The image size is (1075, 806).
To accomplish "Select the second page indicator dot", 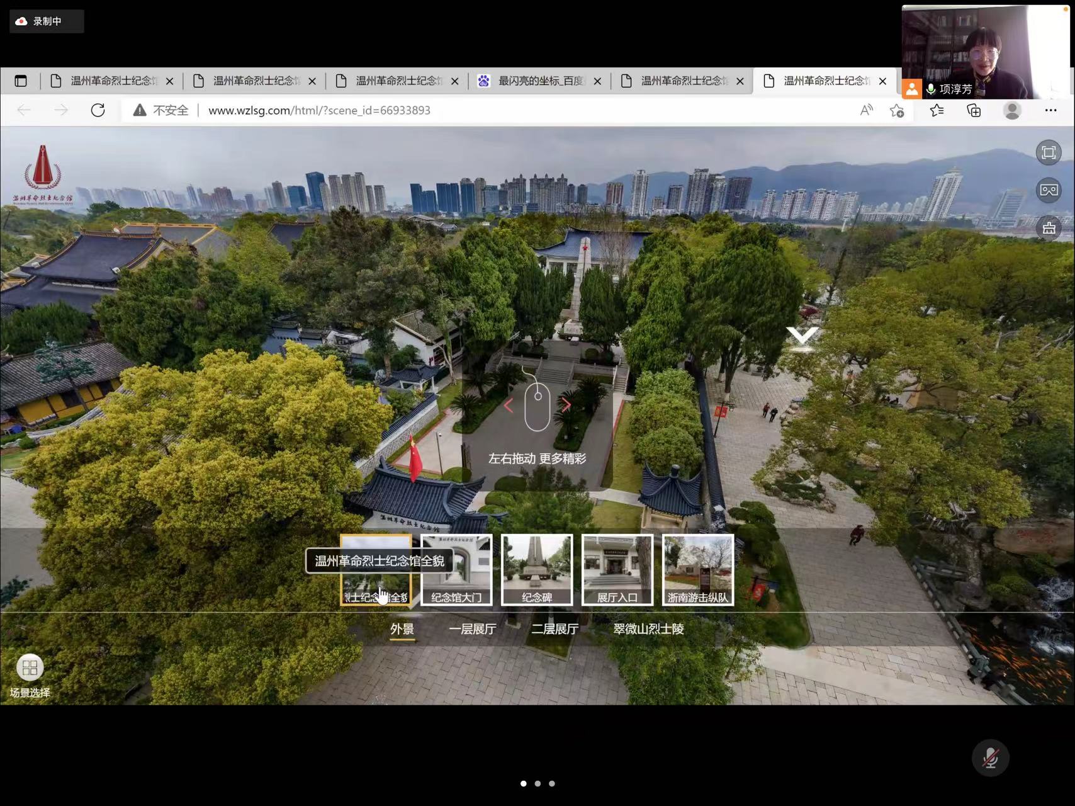I will (537, 783).
